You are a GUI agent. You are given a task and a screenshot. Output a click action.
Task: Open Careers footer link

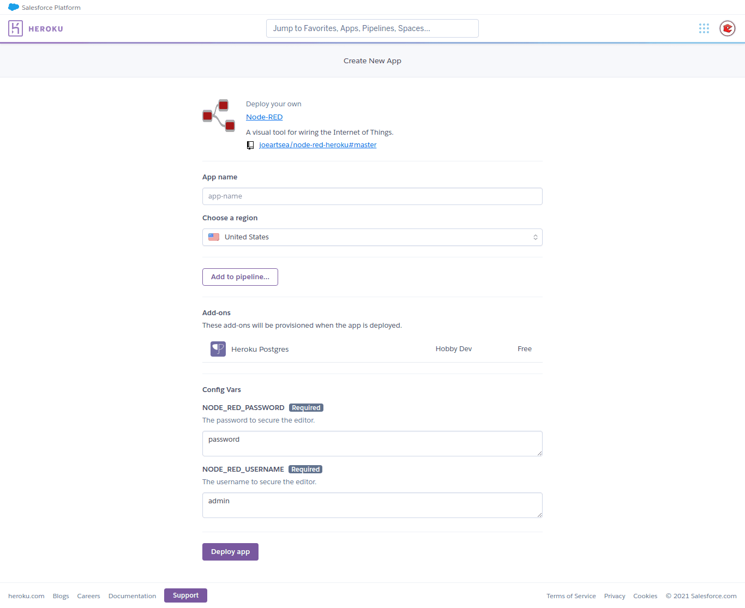pos(89,596)
